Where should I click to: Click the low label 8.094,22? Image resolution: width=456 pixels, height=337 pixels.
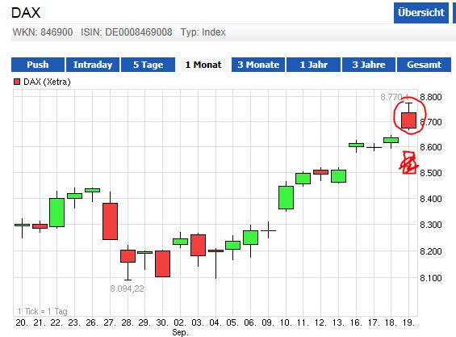(x=127, y=289)
